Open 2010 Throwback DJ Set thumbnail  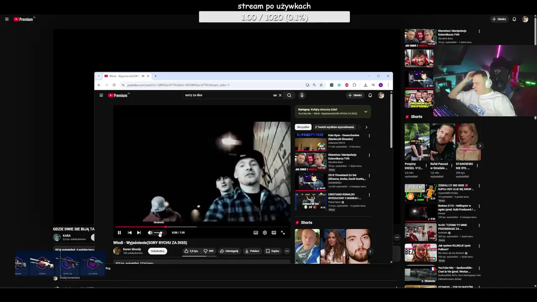310,182
